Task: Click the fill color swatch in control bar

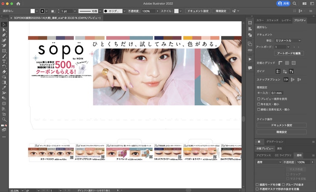Action: [32, 11]
